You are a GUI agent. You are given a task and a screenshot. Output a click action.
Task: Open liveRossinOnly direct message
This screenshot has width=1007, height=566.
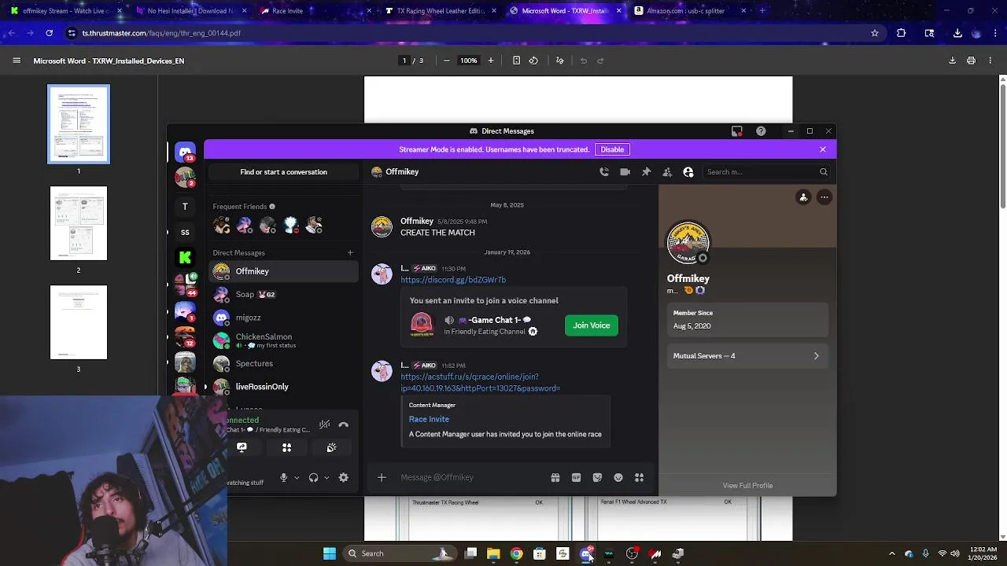tap(284, 387)
